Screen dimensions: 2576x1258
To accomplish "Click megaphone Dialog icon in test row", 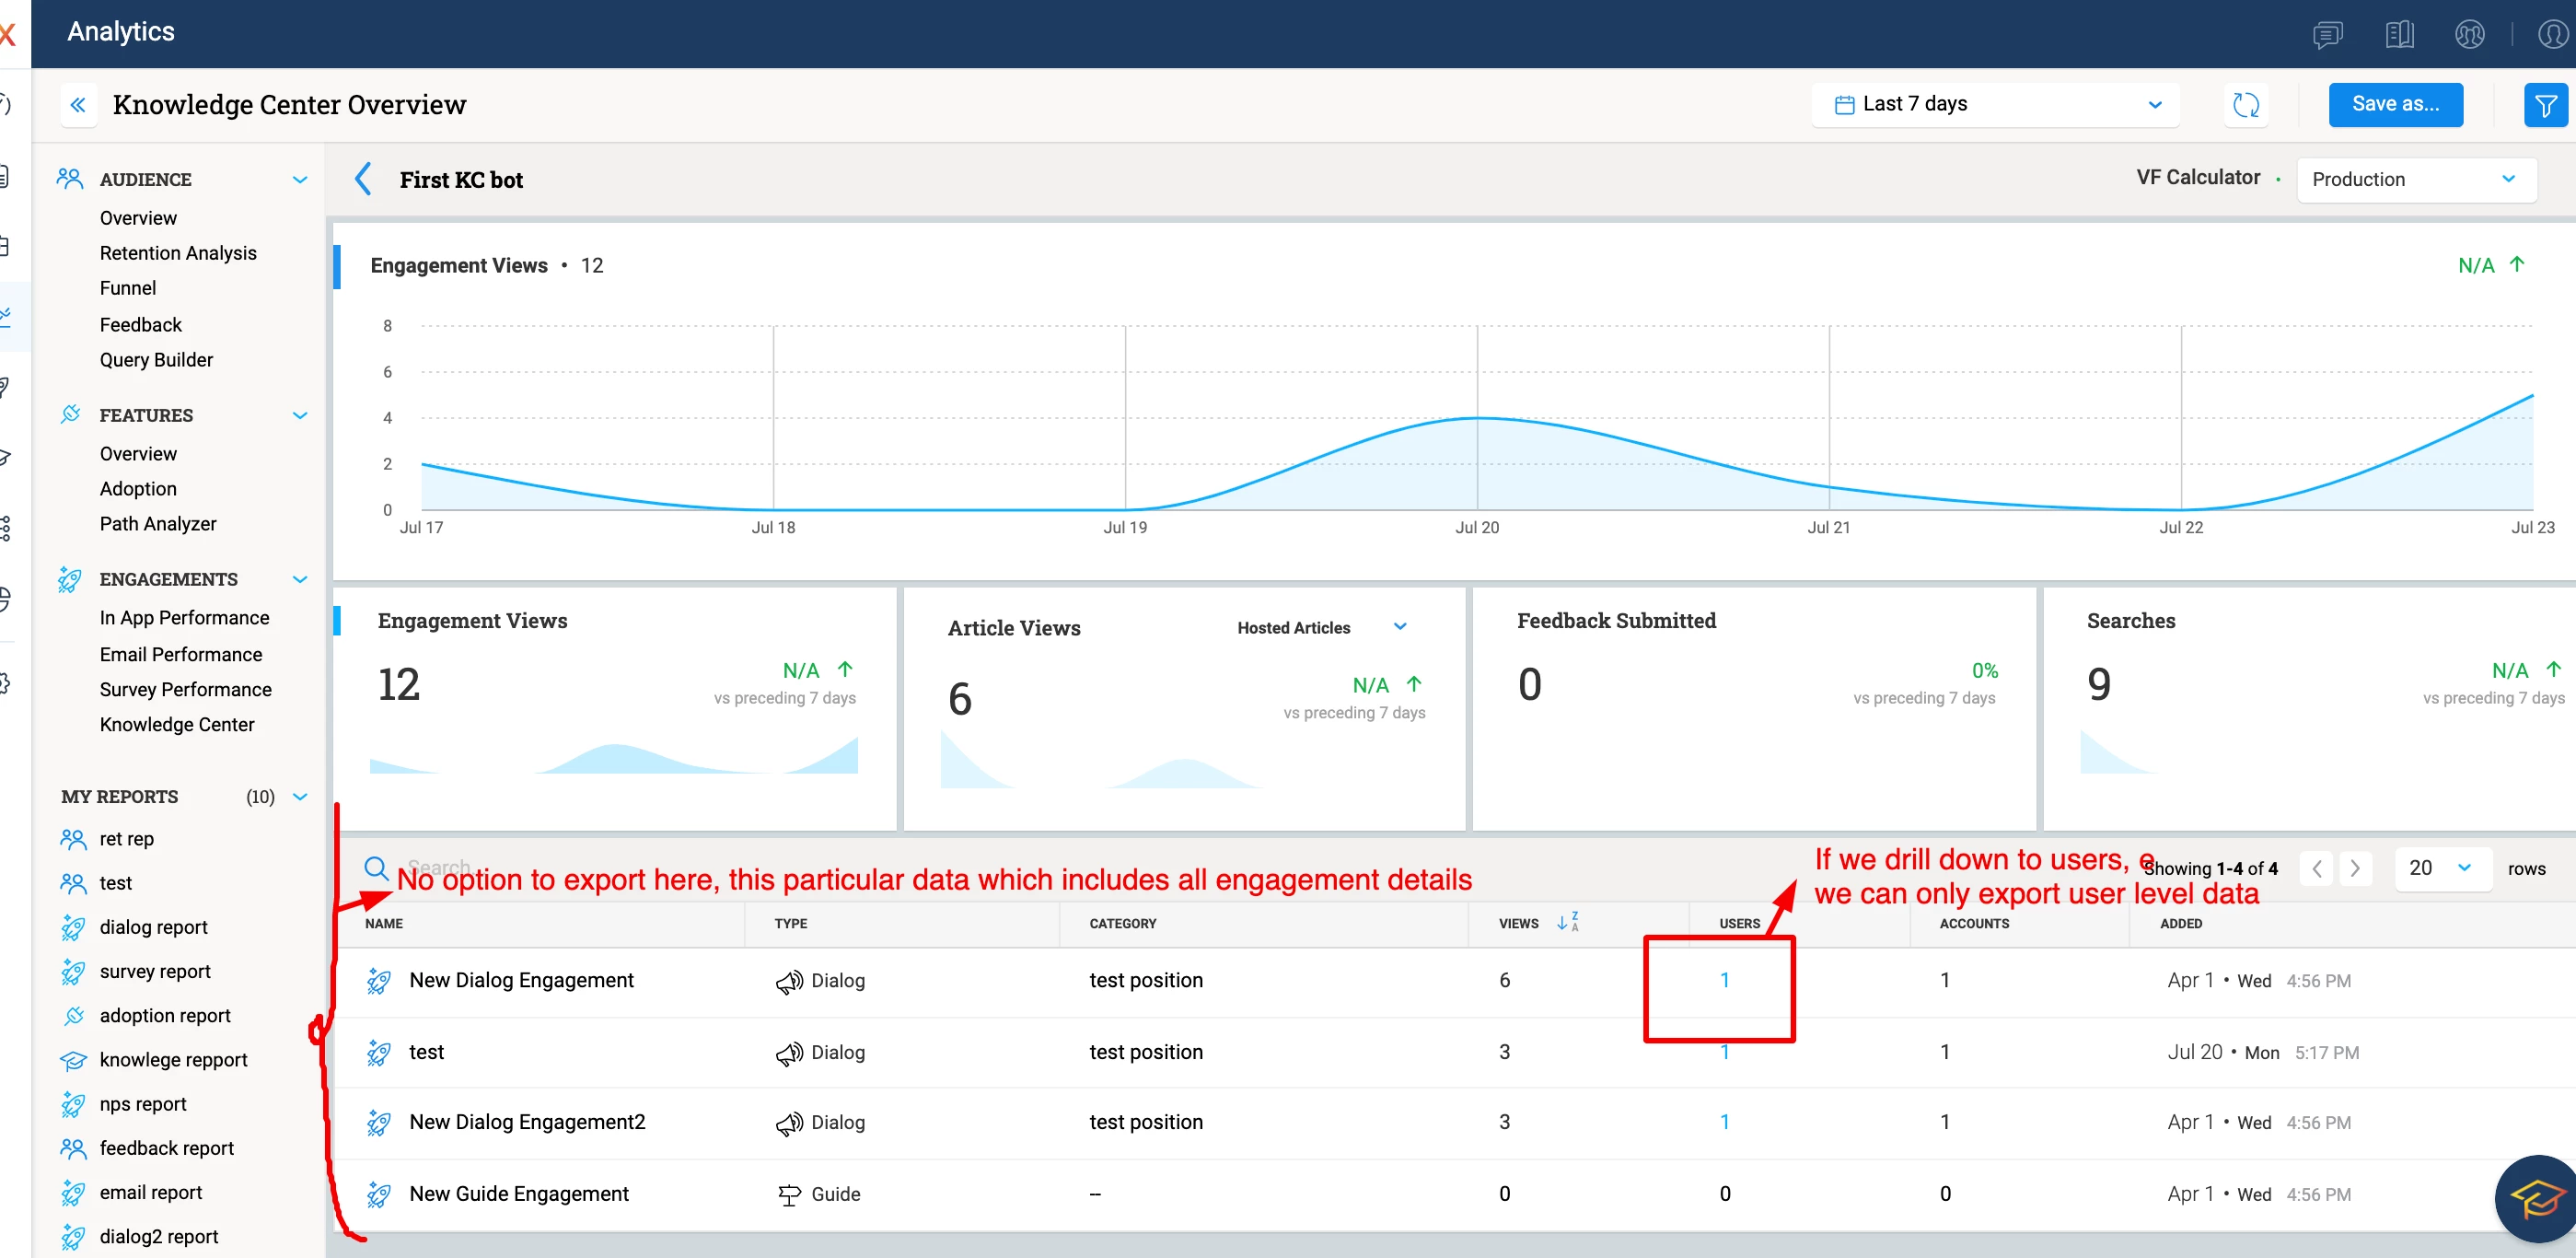I will pyautogui.click(x=789, y=1052).
